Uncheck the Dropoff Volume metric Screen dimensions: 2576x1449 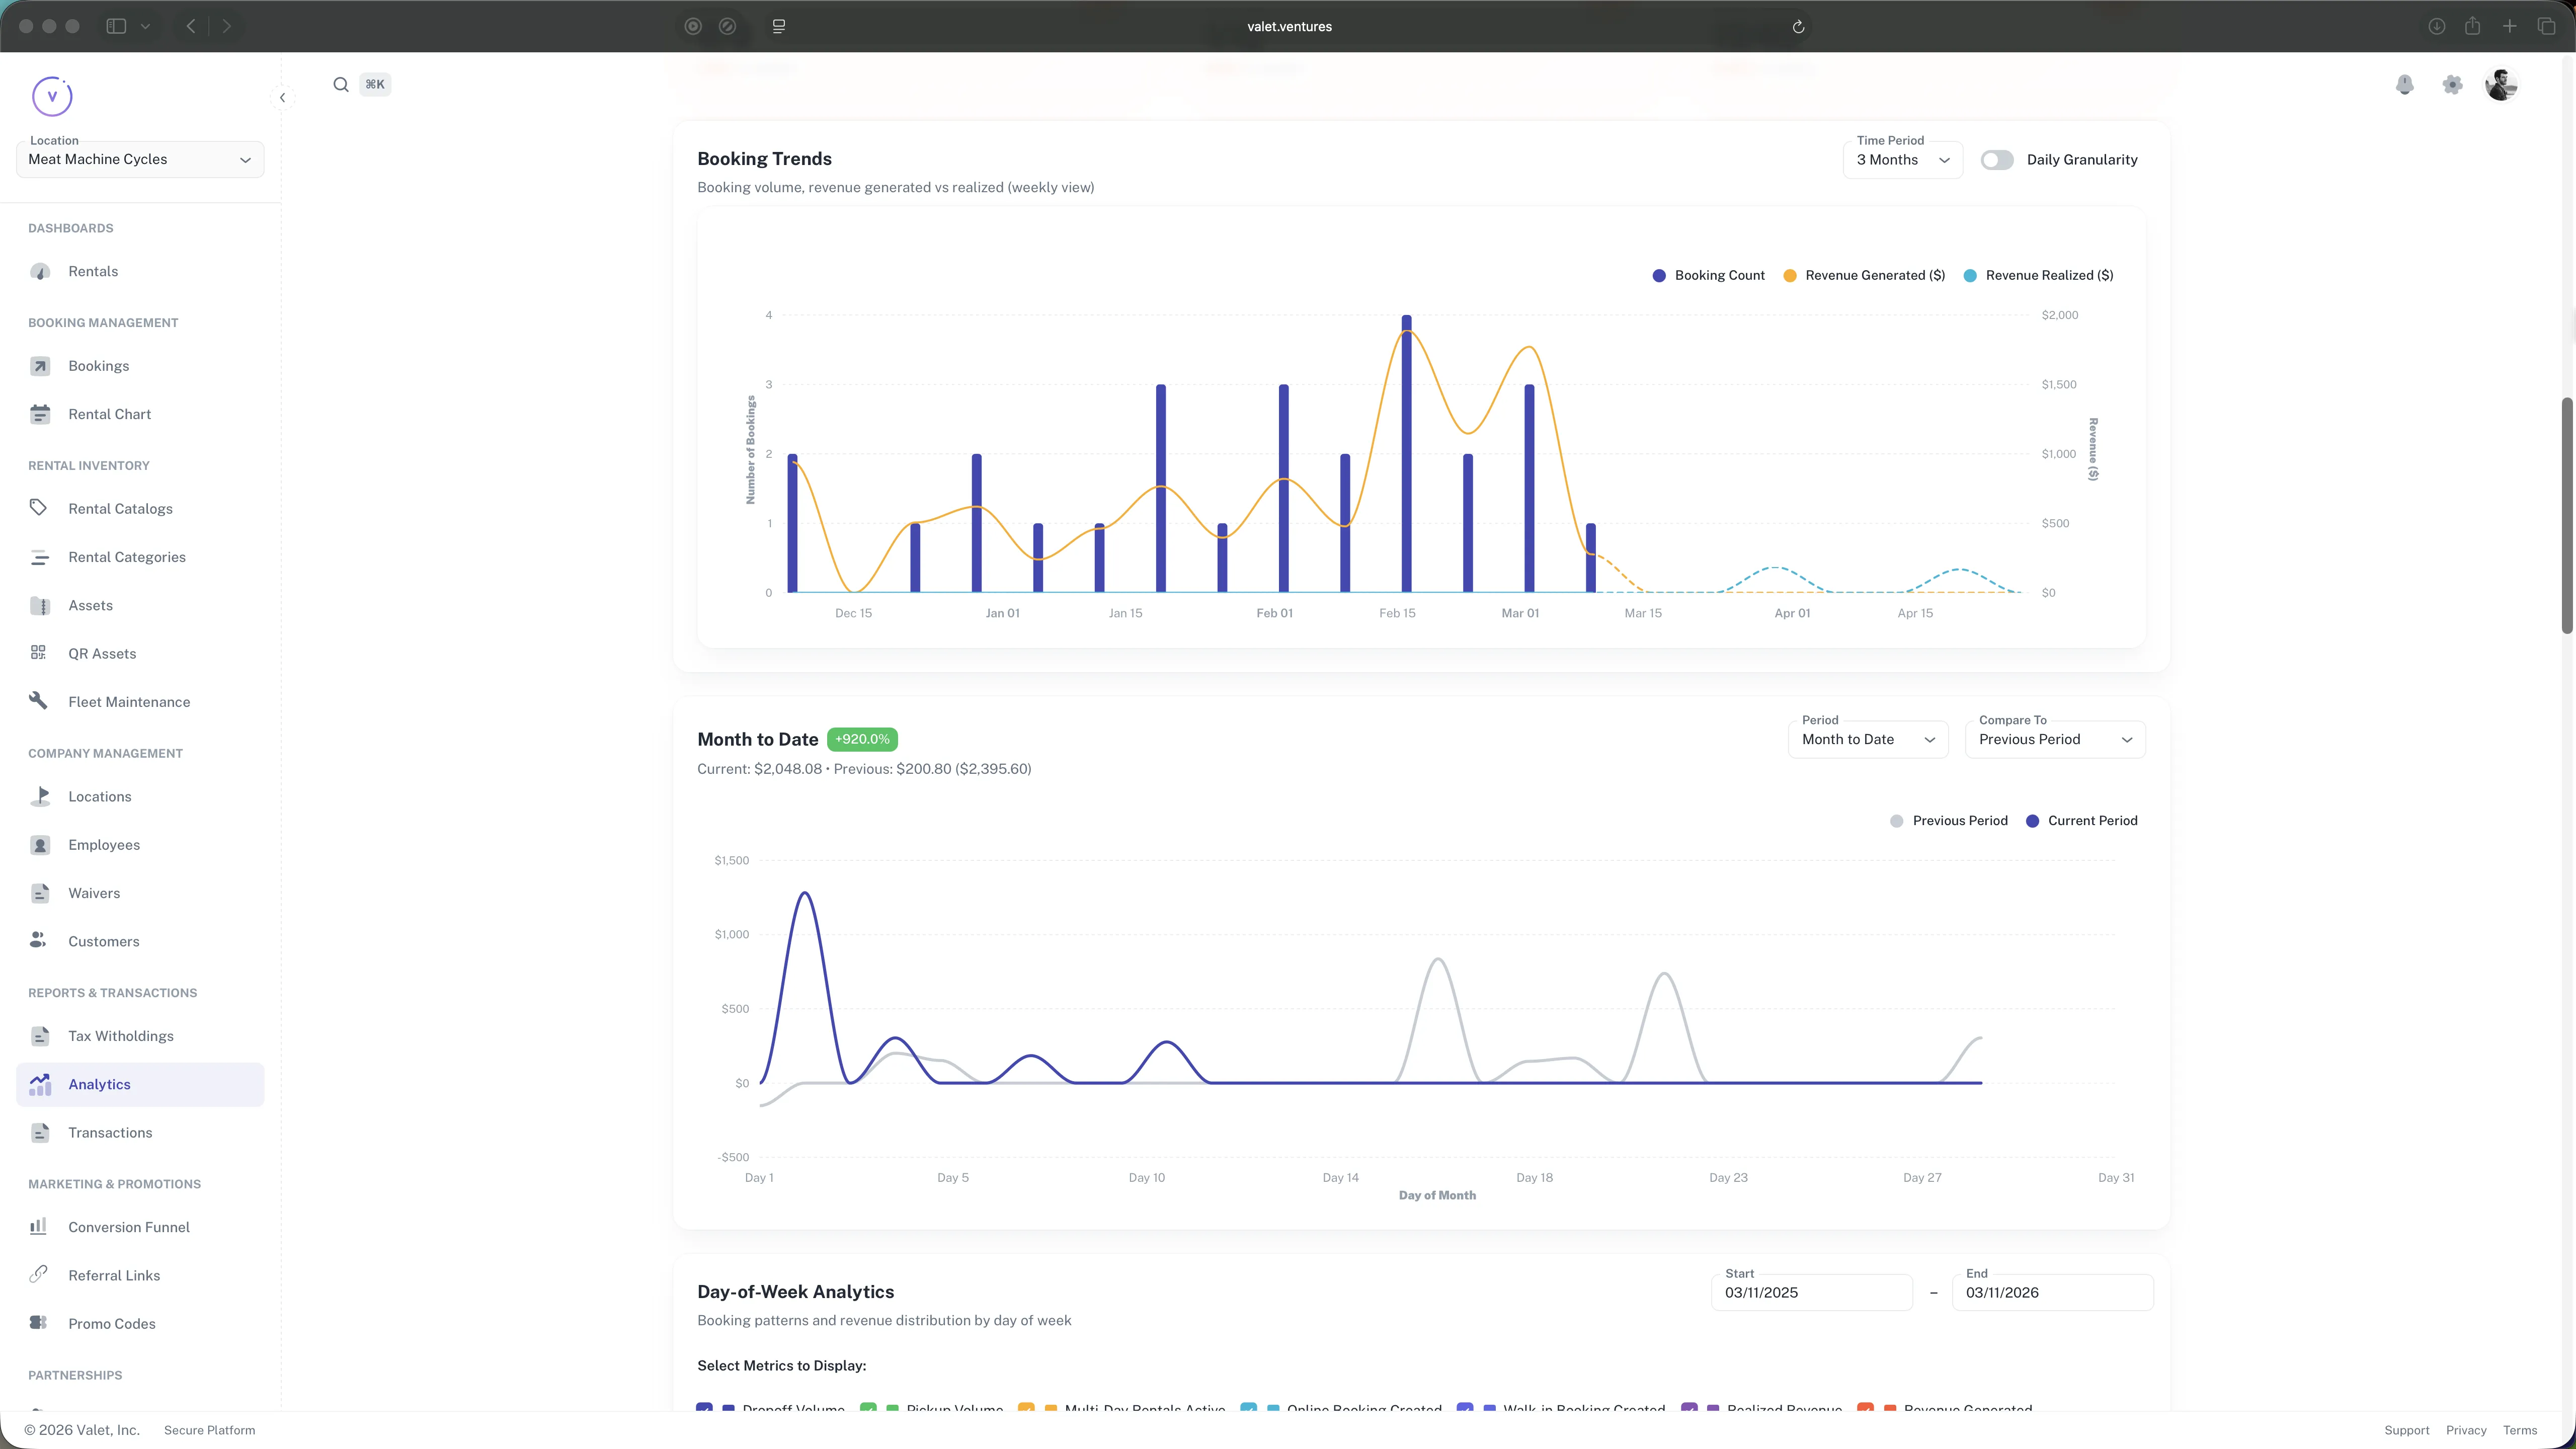tap(705, 1409)
